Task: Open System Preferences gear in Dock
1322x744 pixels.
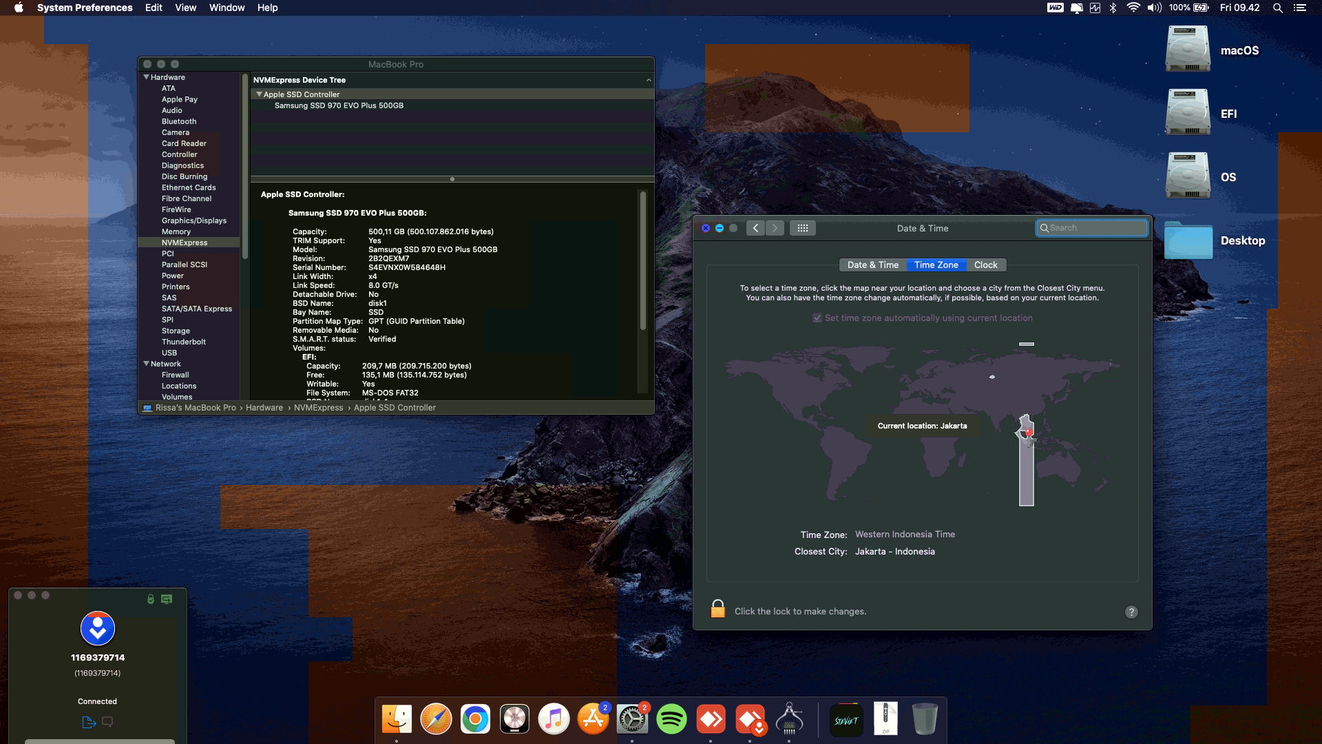Action: pyautogui.click(x=632, y=719)
